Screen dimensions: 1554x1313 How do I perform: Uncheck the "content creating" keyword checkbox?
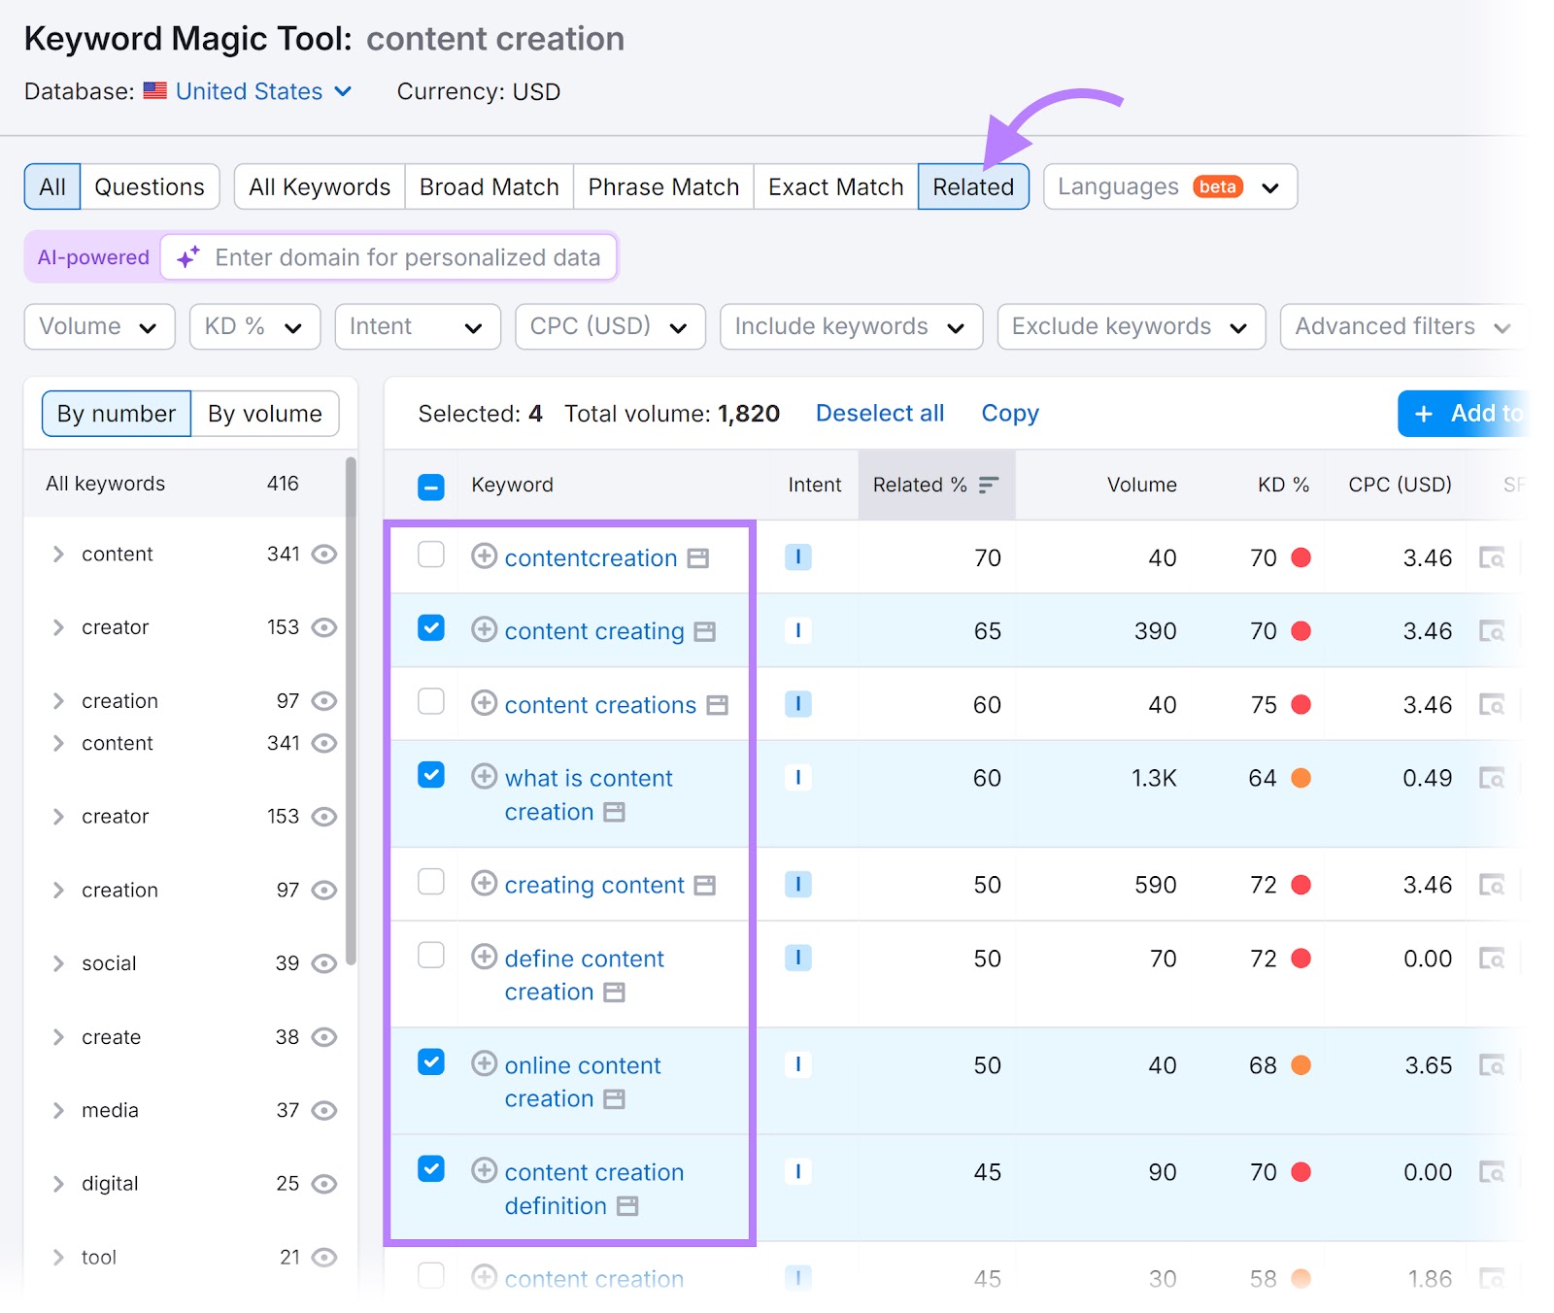pyautogui.click(x=430, y=627)
